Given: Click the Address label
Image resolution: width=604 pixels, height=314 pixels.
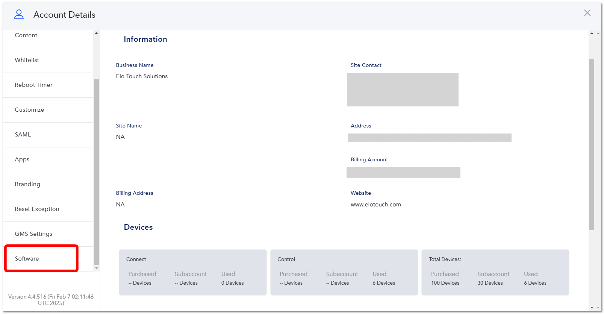Looking at the screenshot, I should (361, 126).
